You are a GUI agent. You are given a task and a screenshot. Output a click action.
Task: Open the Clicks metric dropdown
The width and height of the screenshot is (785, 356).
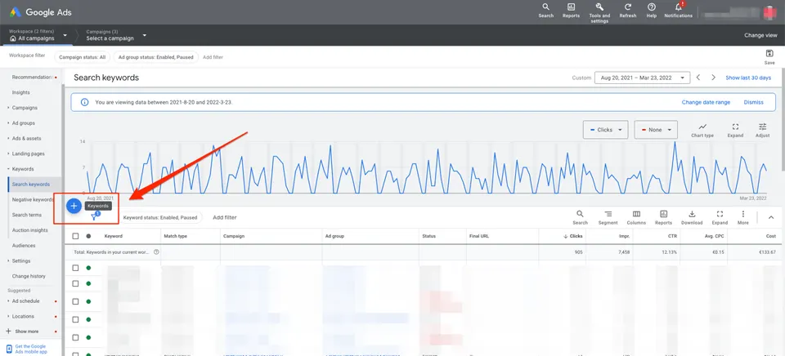point(605,130)
